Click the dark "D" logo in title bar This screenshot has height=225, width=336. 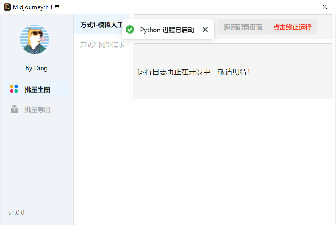click(x=7, y=7)
